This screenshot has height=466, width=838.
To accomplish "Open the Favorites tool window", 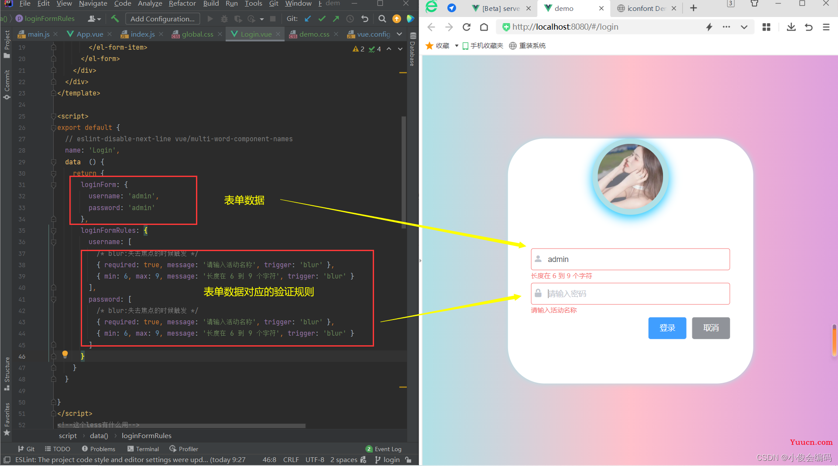I will pos(7,419).
